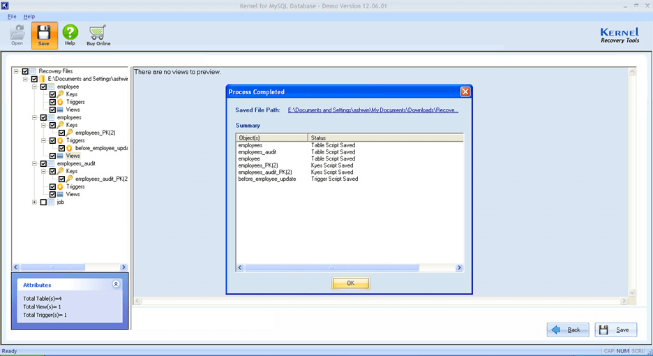Click the employees_audit_PK(2 key icon

pos(70,179)
